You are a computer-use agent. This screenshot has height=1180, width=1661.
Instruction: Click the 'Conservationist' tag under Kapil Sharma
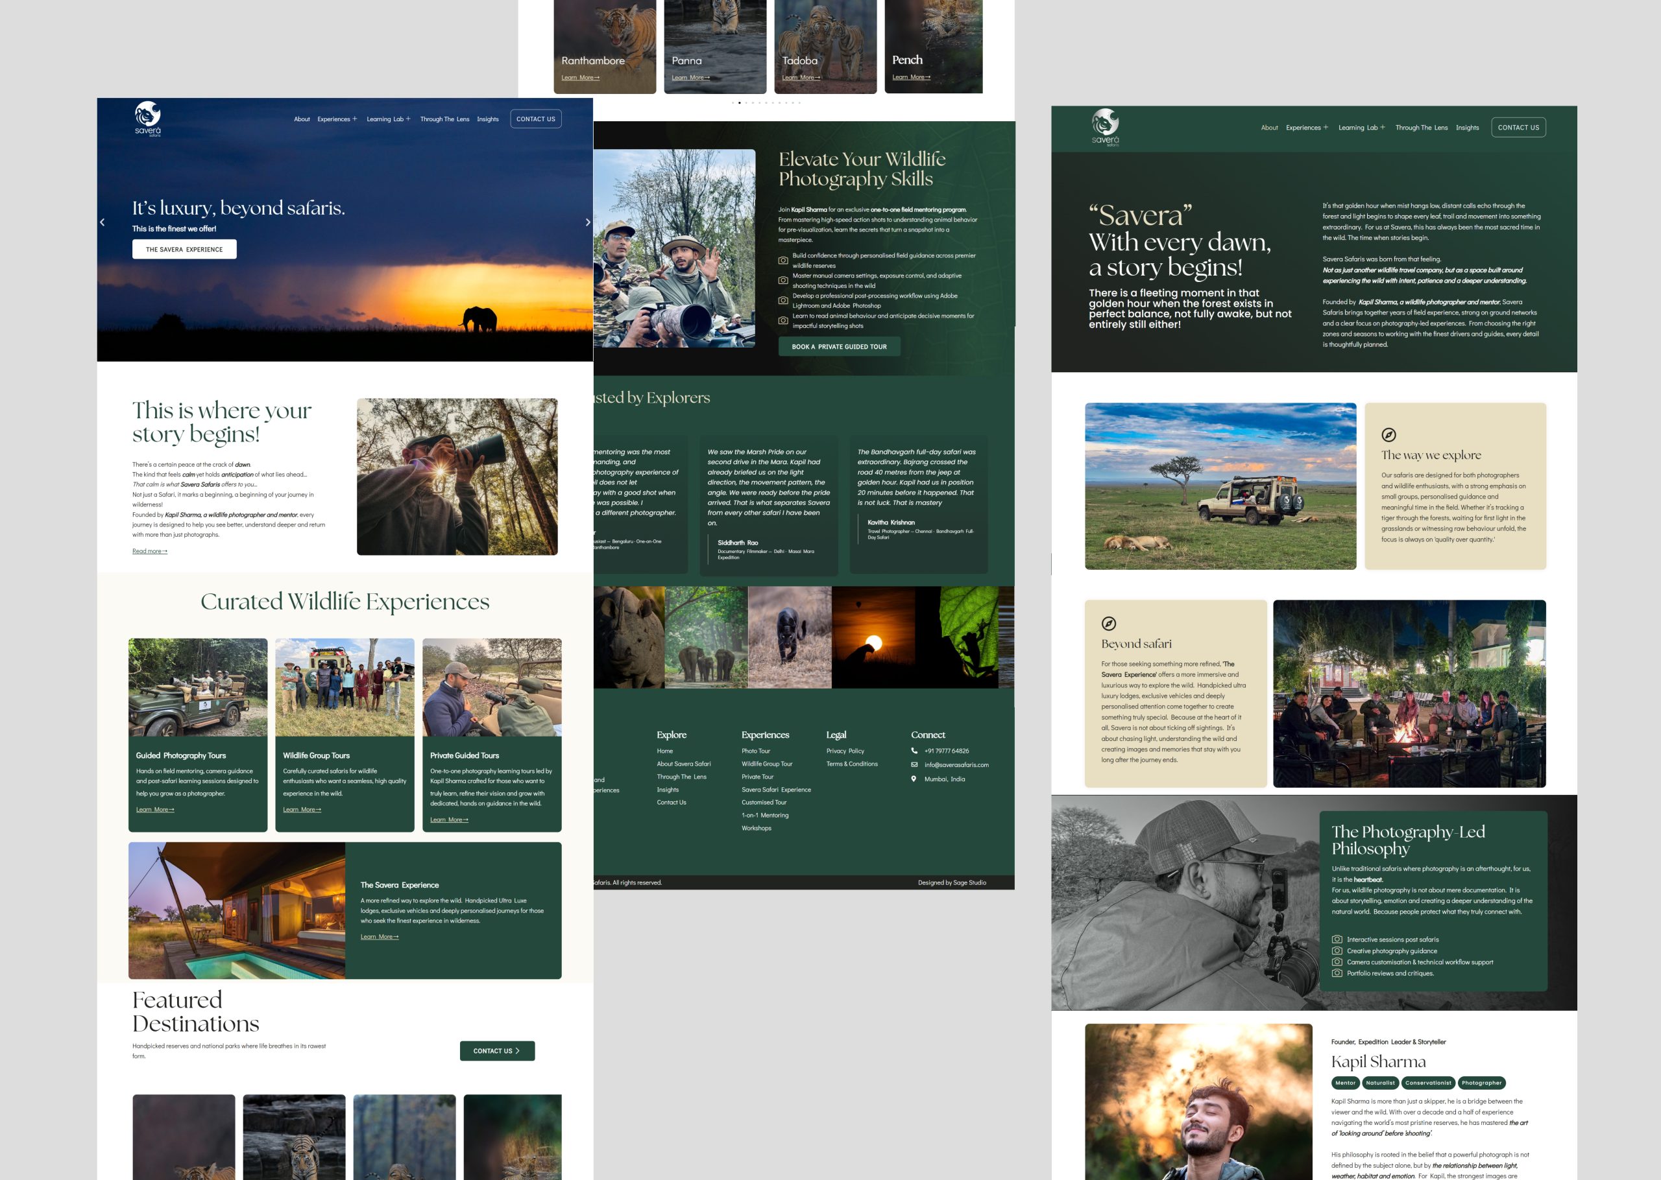click(1428, 1083)
